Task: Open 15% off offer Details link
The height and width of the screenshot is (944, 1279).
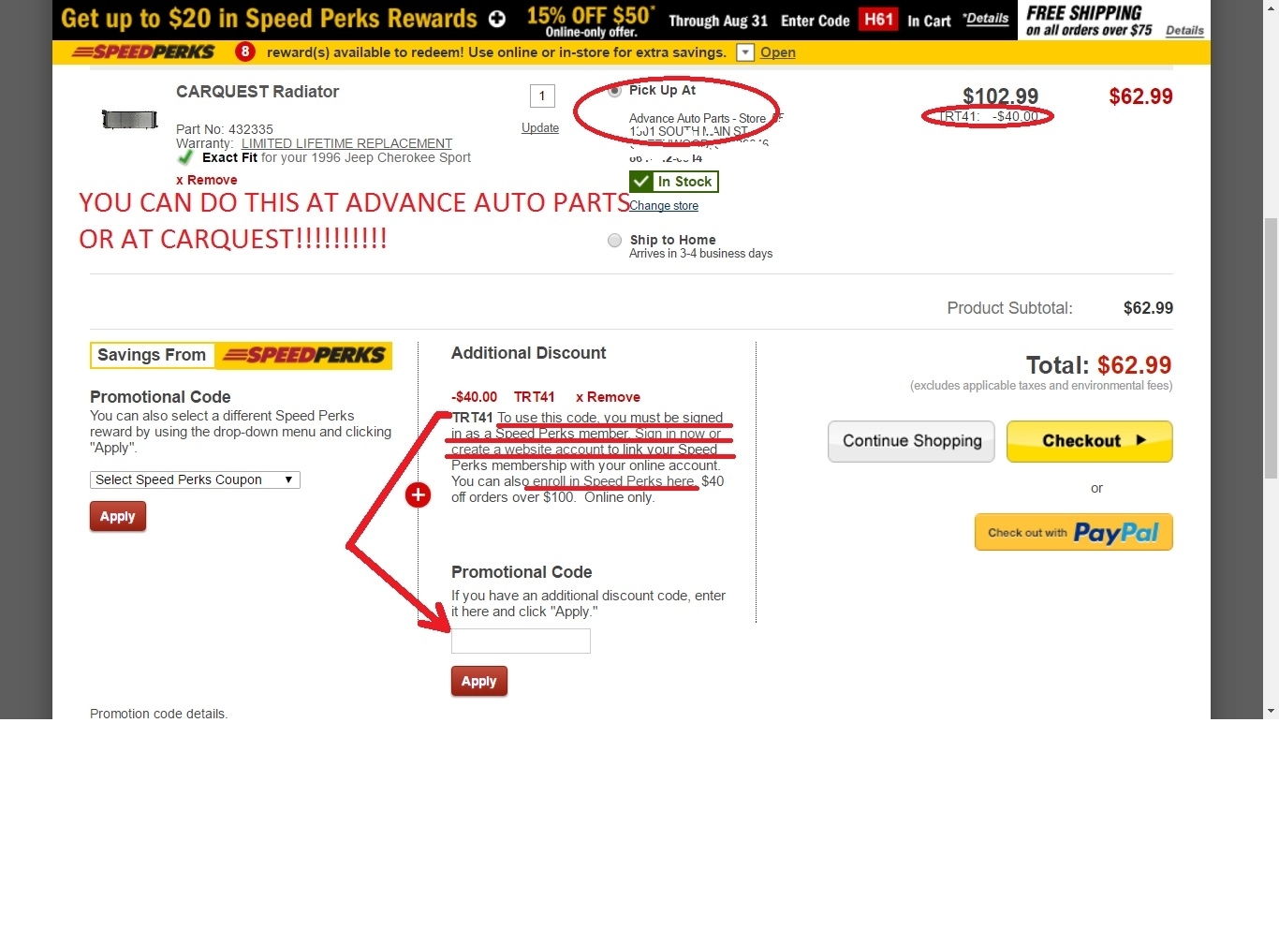Action: [987, 18]
